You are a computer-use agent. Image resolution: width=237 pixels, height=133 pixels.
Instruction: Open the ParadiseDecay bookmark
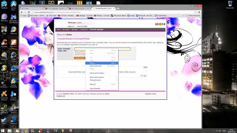161,16
